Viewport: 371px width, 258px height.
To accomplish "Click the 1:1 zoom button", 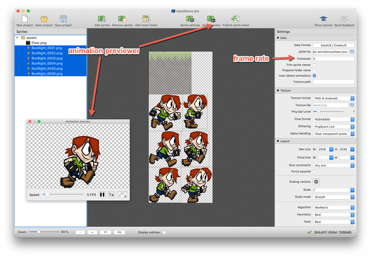I will (x=106, y=232).
